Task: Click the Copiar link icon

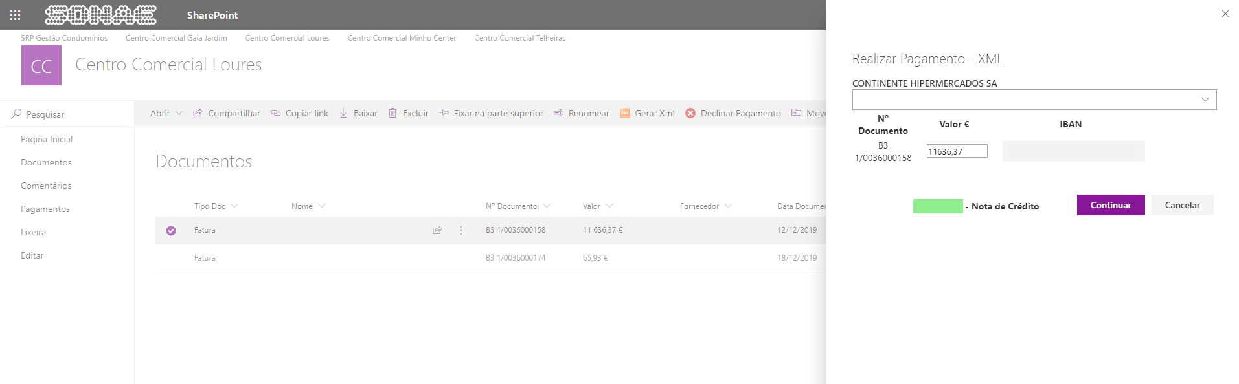Action: coord(275,113)
